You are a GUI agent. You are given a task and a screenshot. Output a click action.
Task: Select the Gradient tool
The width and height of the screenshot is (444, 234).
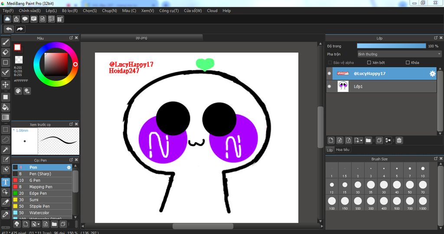tap(5, 117)
